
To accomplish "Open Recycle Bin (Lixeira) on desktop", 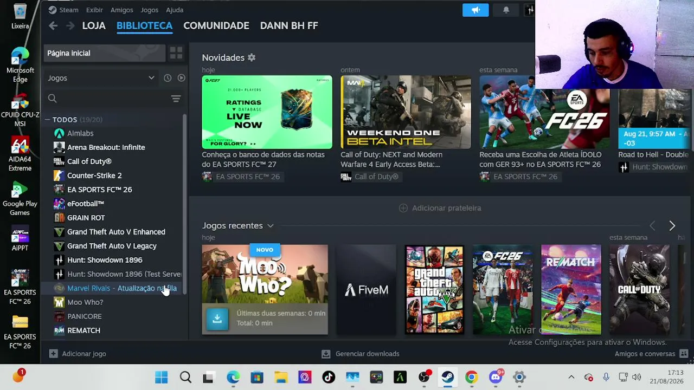I will [20, 16].
